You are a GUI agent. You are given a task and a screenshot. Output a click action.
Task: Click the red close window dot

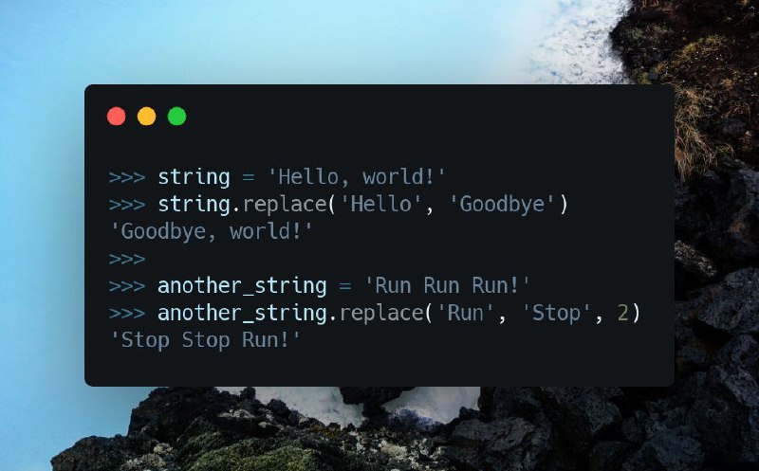[116, 117]
